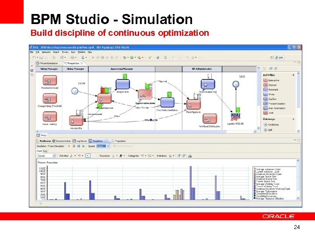Click the print chart icon in simulation toolbar
The width and height of the screenshot is (315, 236).
coord(189,156)
